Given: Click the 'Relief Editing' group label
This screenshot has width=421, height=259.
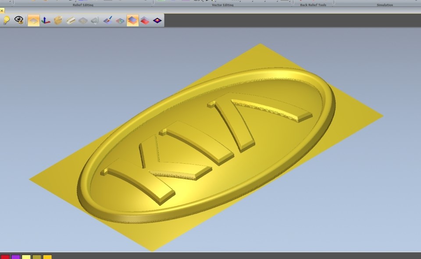Looking at the screenshot, I should pos(83,5).
